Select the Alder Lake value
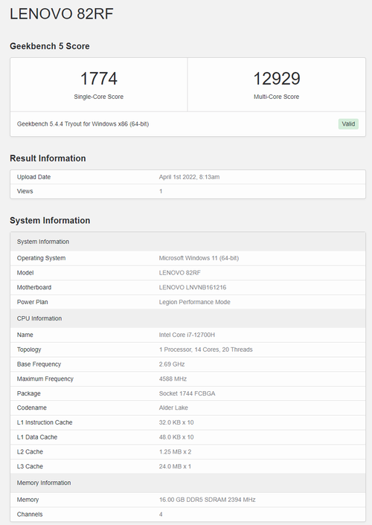Viewport: 372px width, 525px height. [x=173, y=408]
